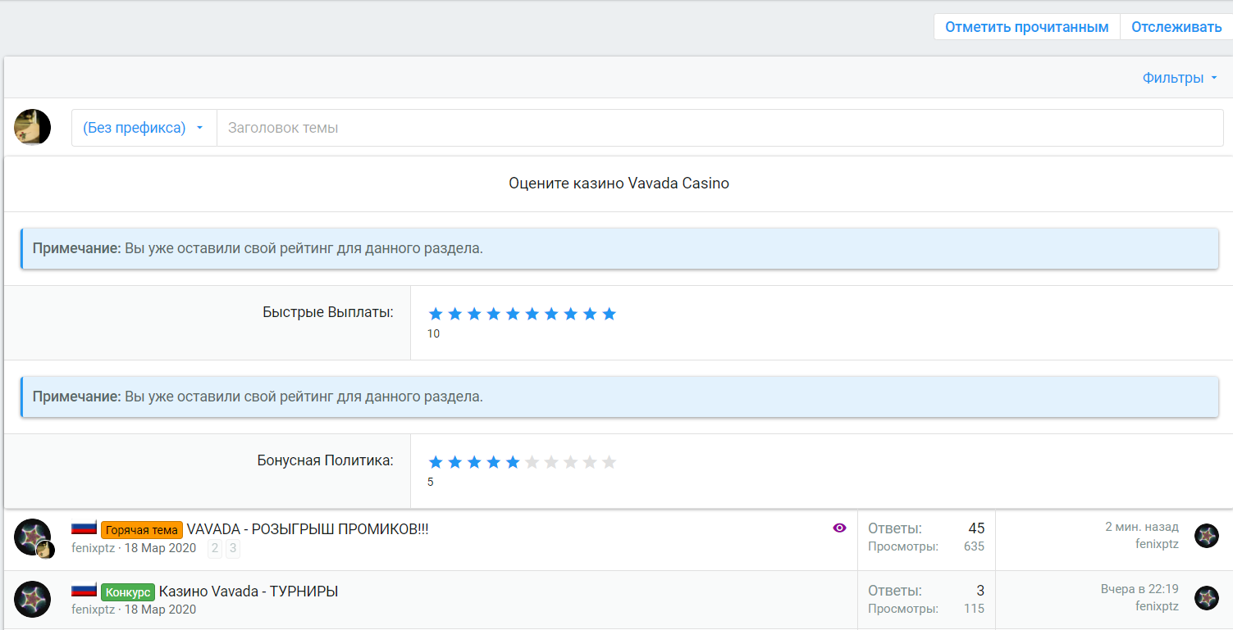Click Russian flag icon on Казино Vavada ТУРНИРЫ thread
Screen dimensions: 1233x630
[84, 591]
